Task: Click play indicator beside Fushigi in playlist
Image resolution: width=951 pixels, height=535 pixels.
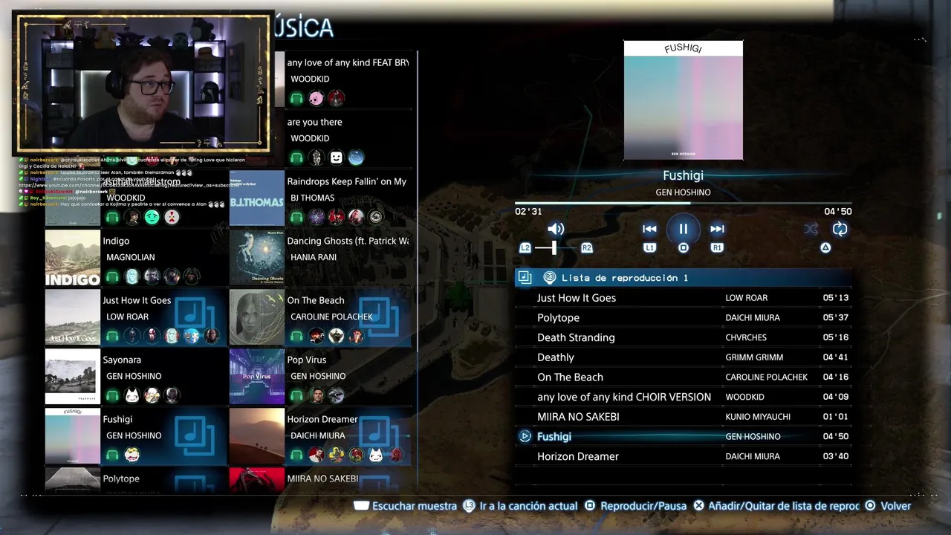Action: pyautogui.click(x=525, y=436)
